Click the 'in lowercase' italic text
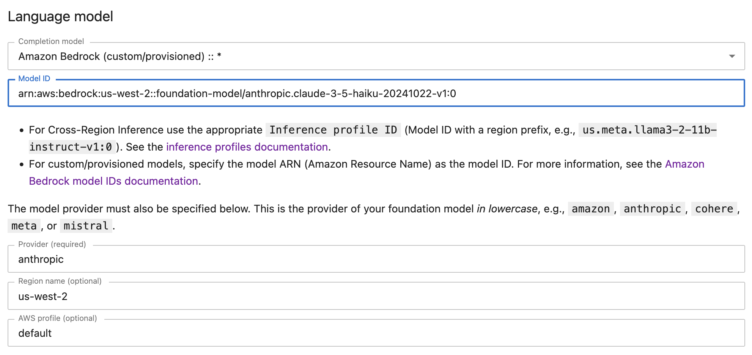Viewport: 752px width, 355px height. [507, 209]
